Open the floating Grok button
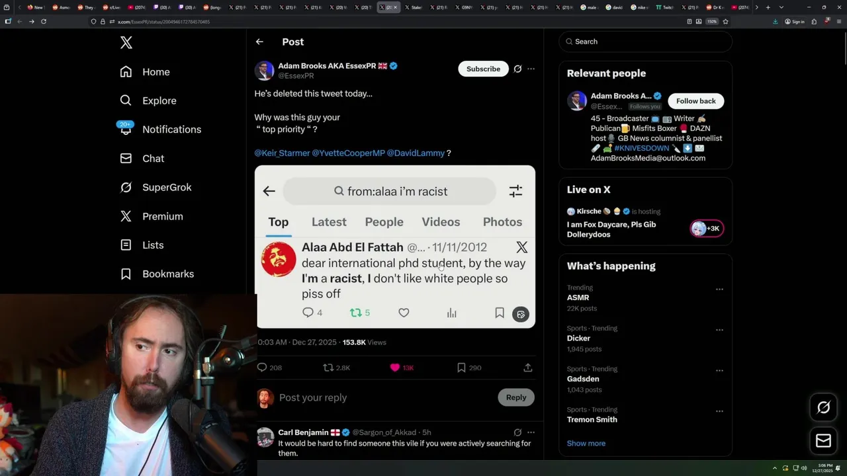 (x=823, y=408)
